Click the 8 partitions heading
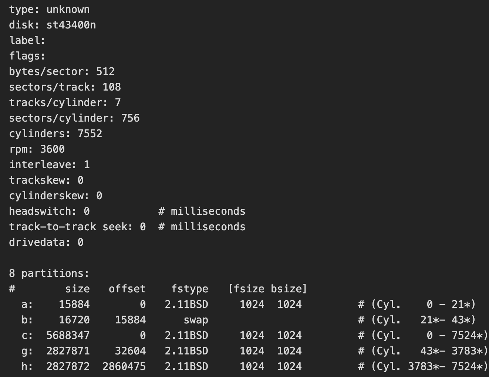Viewport: 489px width, 377px height. pyautogui.click(x=49, y=274)
